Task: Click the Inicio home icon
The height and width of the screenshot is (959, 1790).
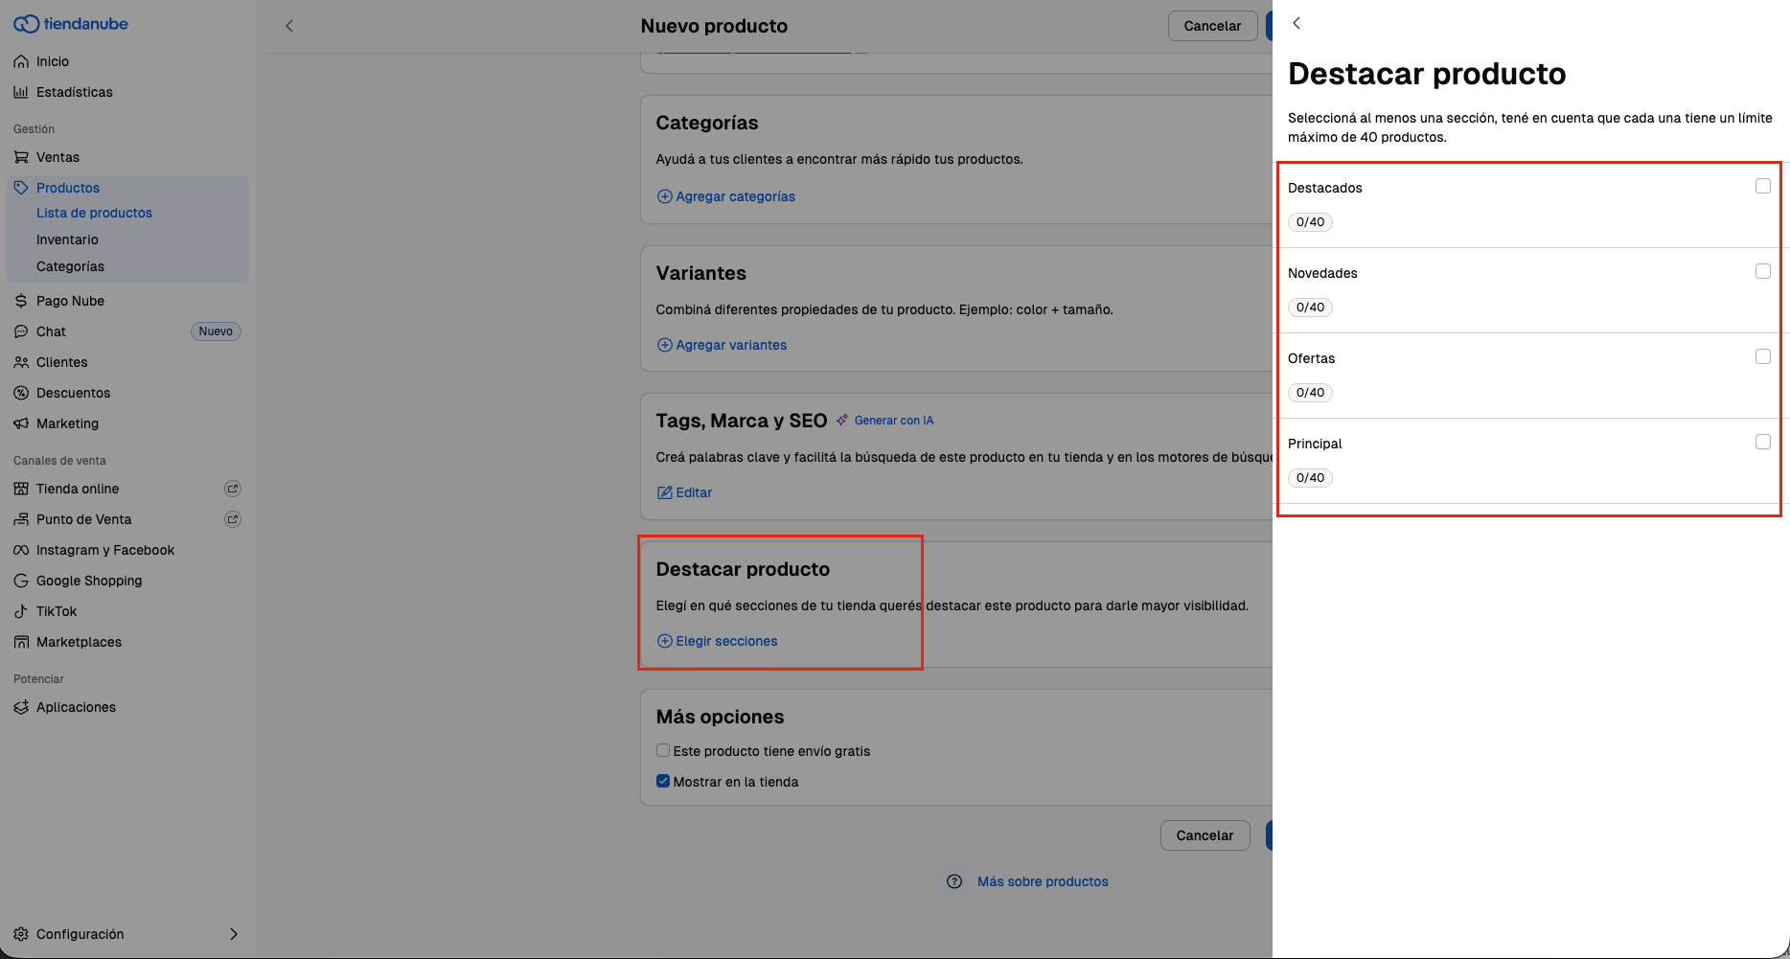Action: click(x=21, y=61)
